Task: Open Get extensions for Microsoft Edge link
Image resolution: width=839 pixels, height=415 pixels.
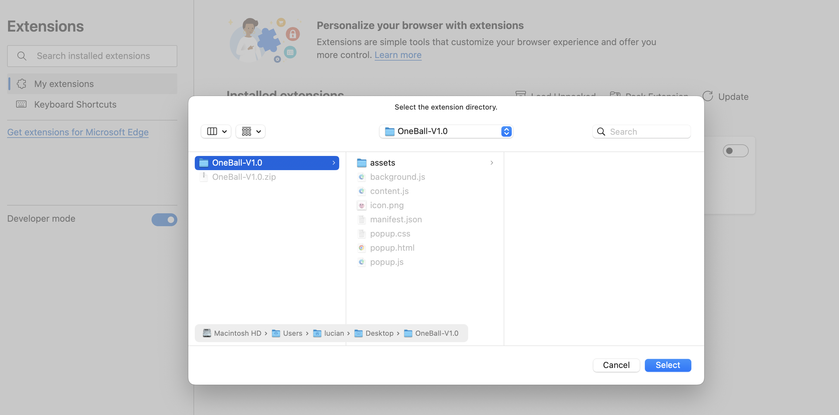Action: point(78,132)
